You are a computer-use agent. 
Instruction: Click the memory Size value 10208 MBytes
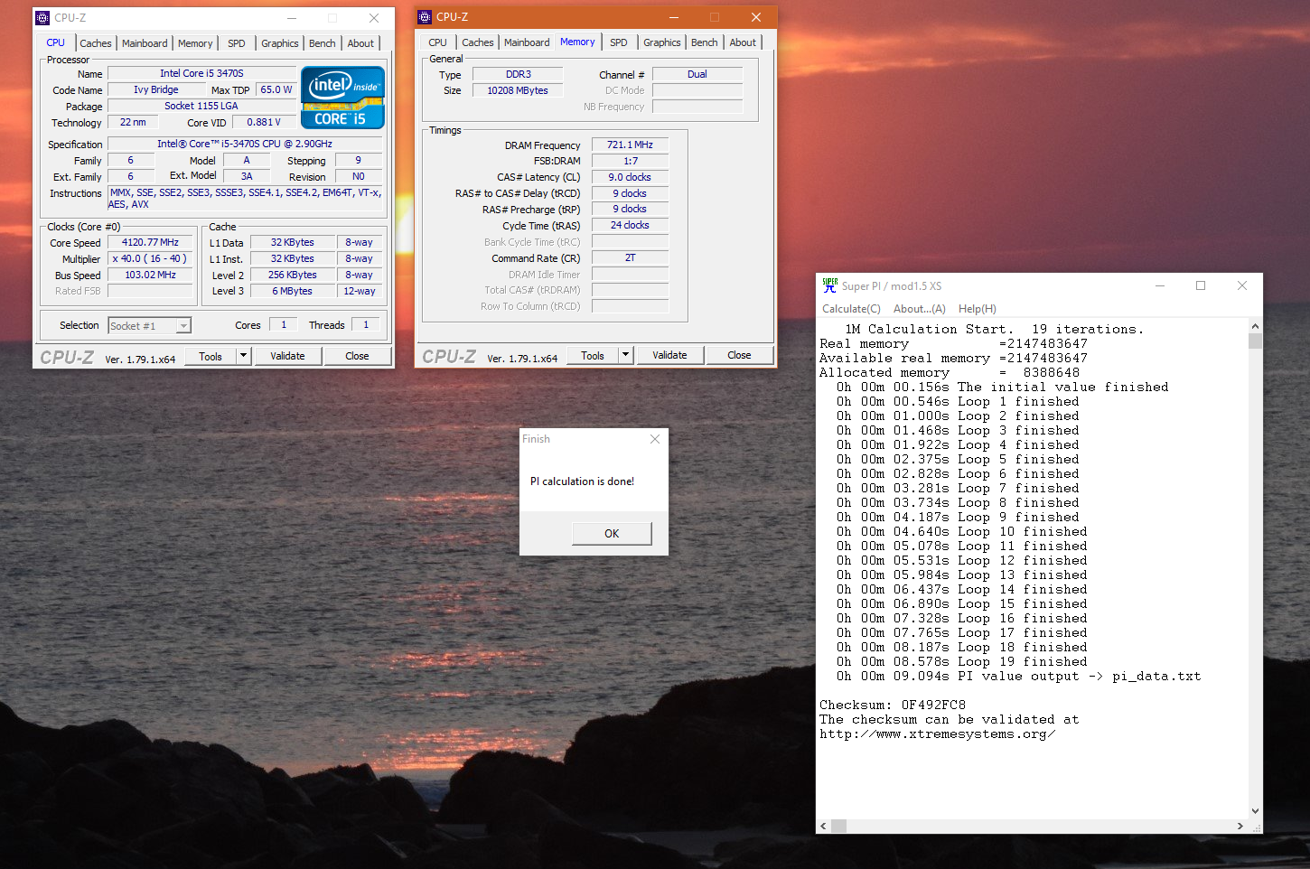pyautogui.click(x=518, y=90)
